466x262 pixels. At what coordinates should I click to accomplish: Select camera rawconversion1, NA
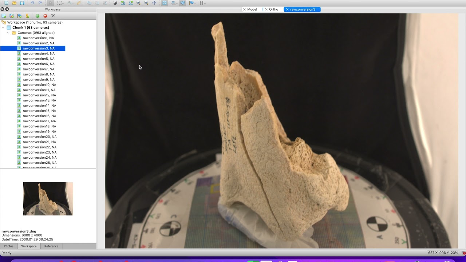38,38
